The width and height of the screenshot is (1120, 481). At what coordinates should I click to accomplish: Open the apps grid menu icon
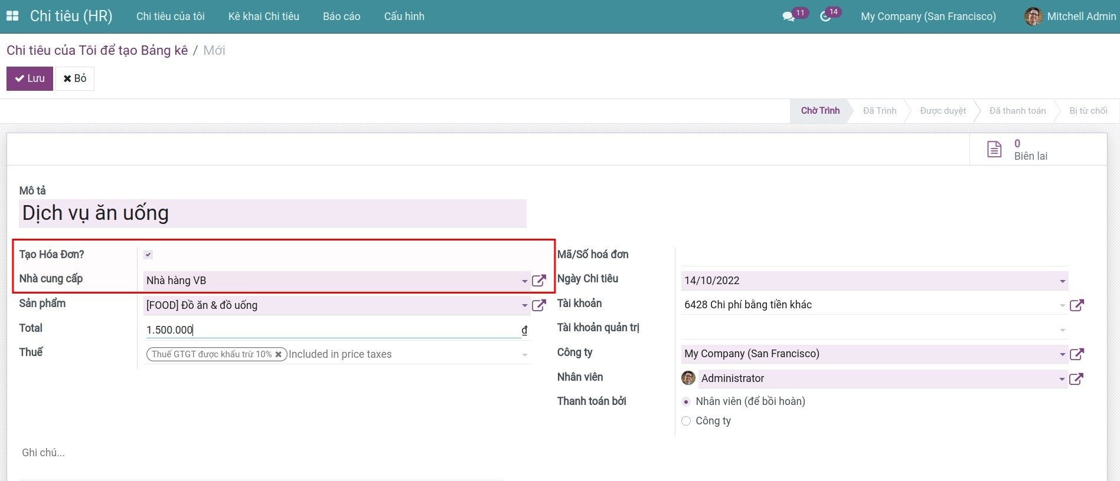pyautogui.click(x=12, y=17)
